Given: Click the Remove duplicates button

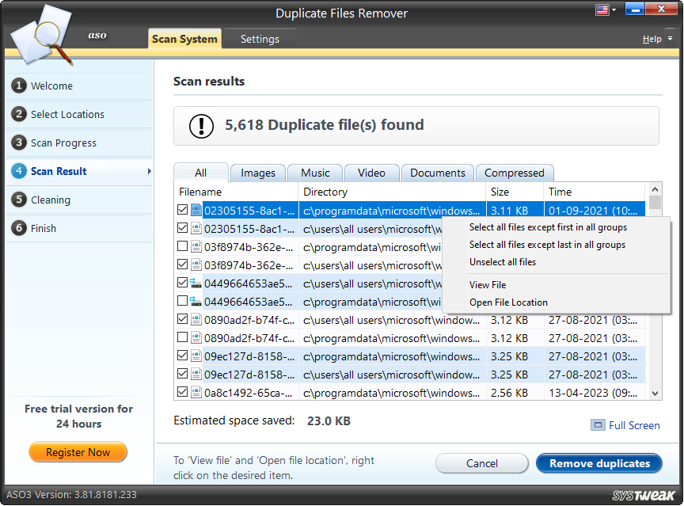Looking at the screenshot, I should 598,463.
